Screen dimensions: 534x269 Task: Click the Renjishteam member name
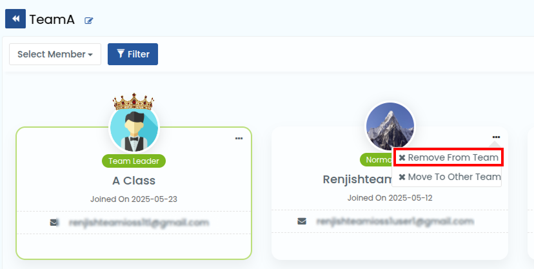(x=357, y=179)
